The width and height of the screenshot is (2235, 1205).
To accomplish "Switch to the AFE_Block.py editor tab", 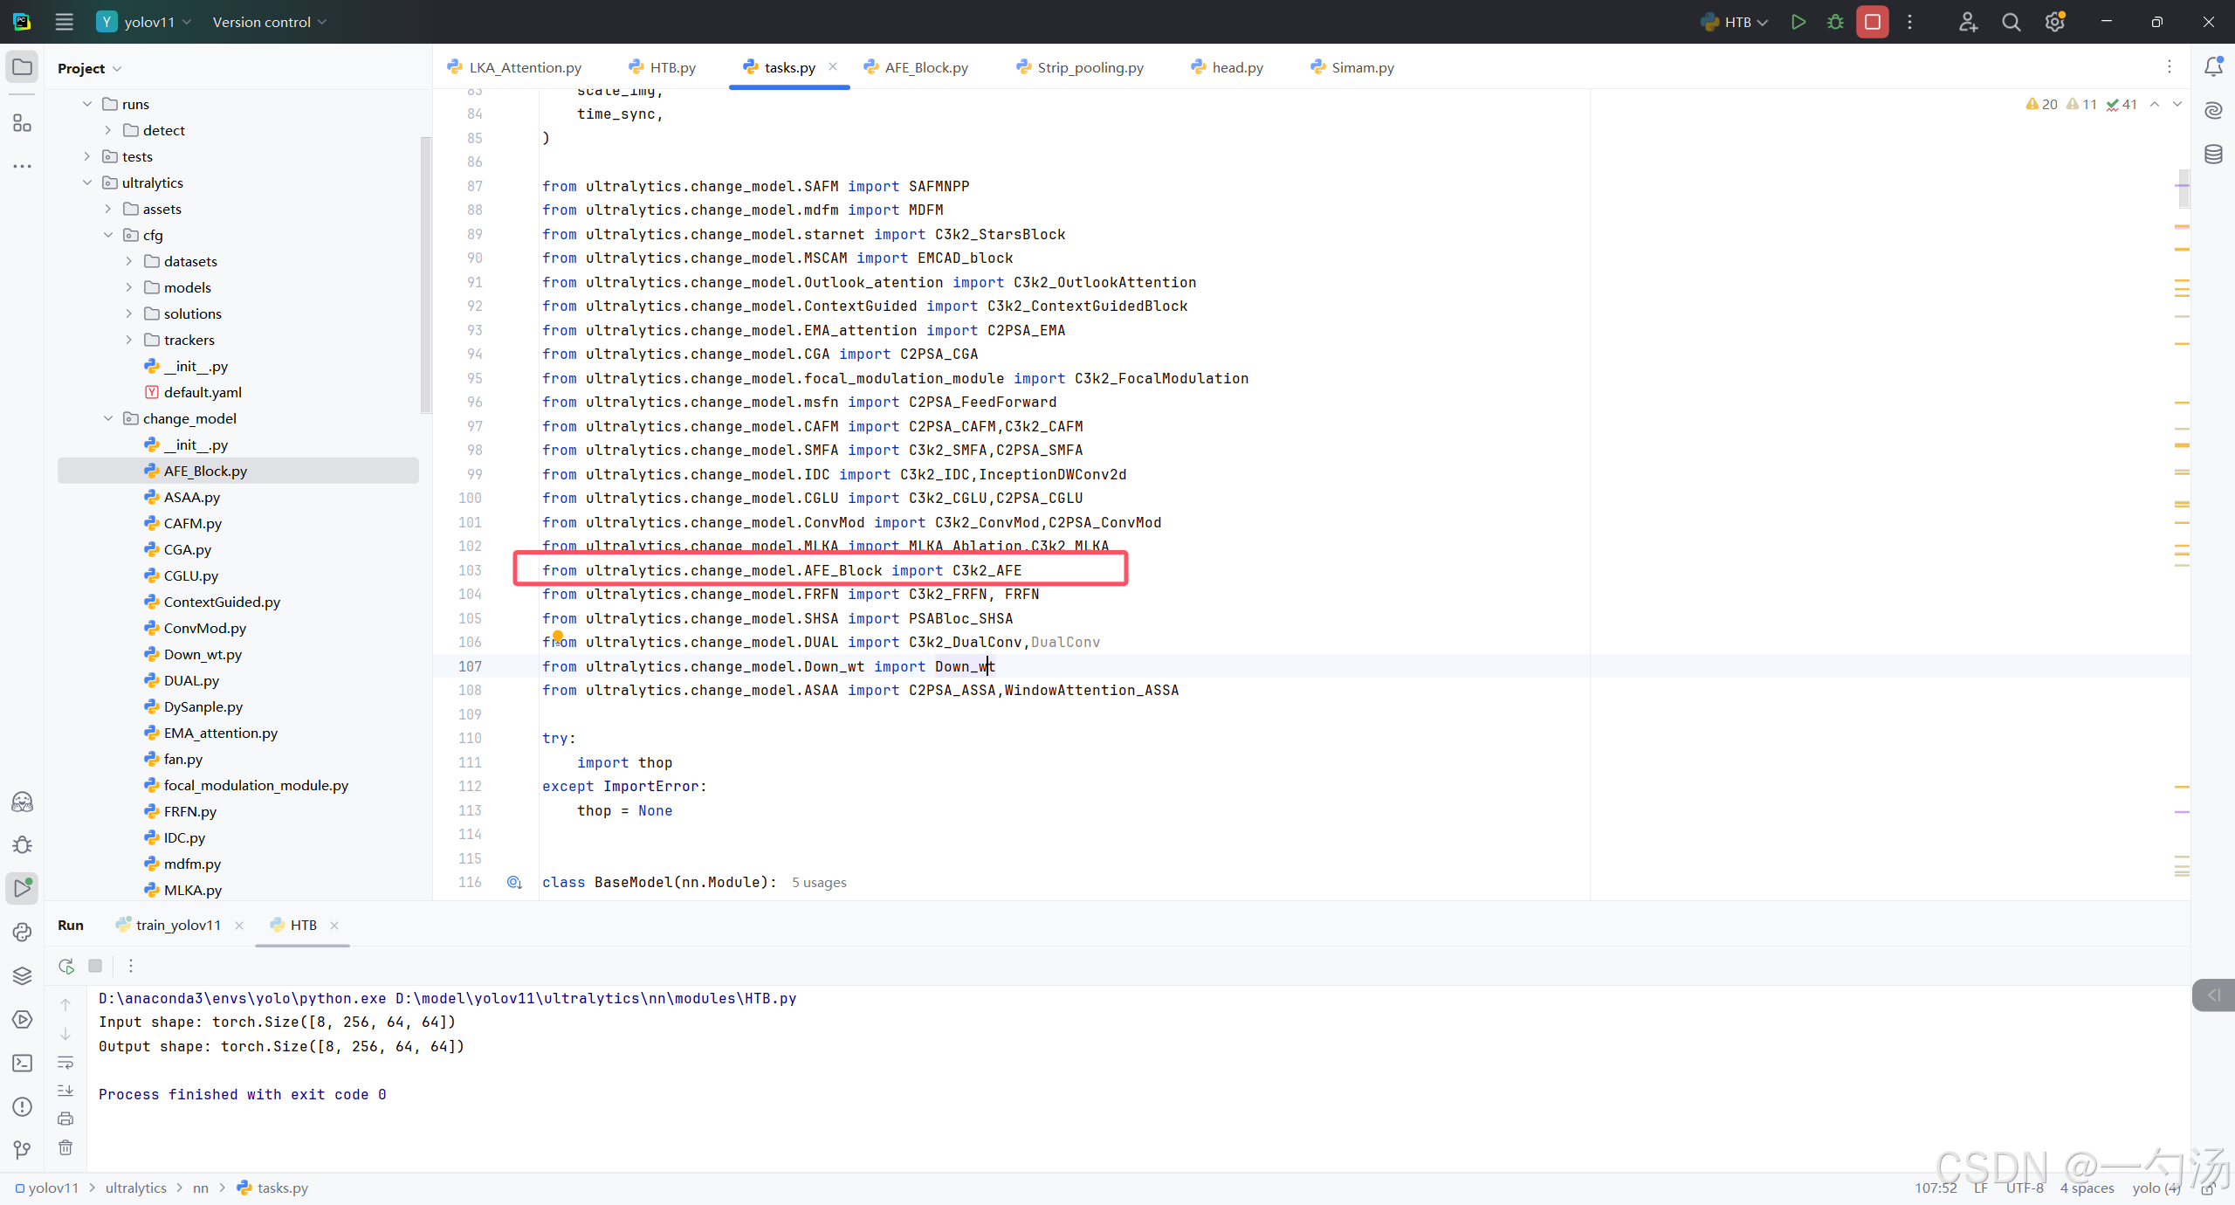I will pos(925,67).
